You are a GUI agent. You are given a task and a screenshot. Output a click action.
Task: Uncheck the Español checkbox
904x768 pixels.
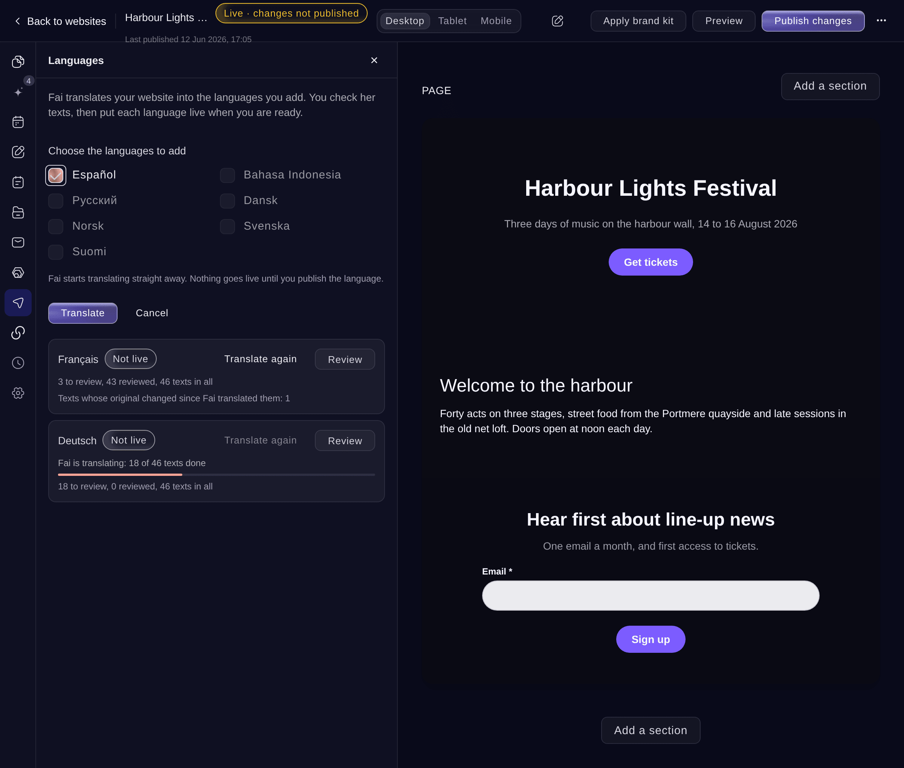click(56, 175)
